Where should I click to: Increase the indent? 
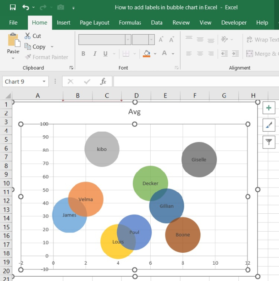[236, 54]
